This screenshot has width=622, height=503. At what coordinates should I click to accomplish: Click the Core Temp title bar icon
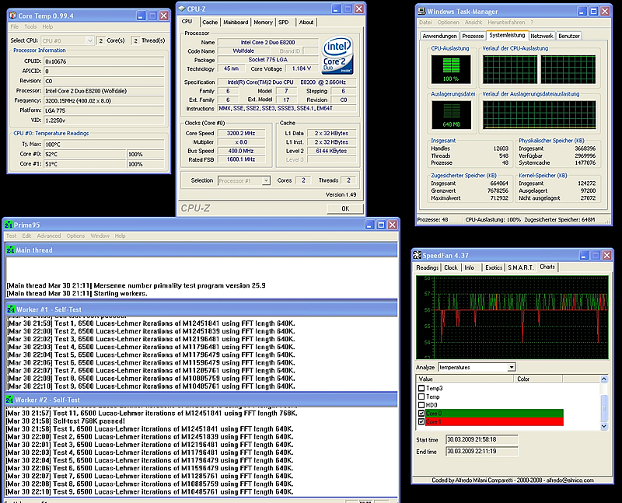coord(12,16)
